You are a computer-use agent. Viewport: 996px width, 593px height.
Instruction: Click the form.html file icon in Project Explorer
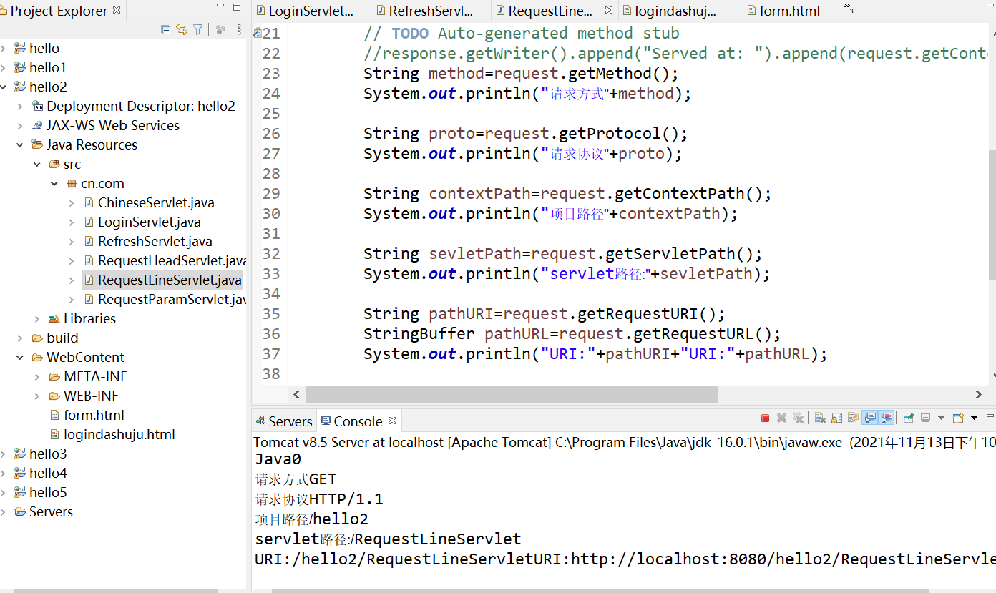coord(55,415)
